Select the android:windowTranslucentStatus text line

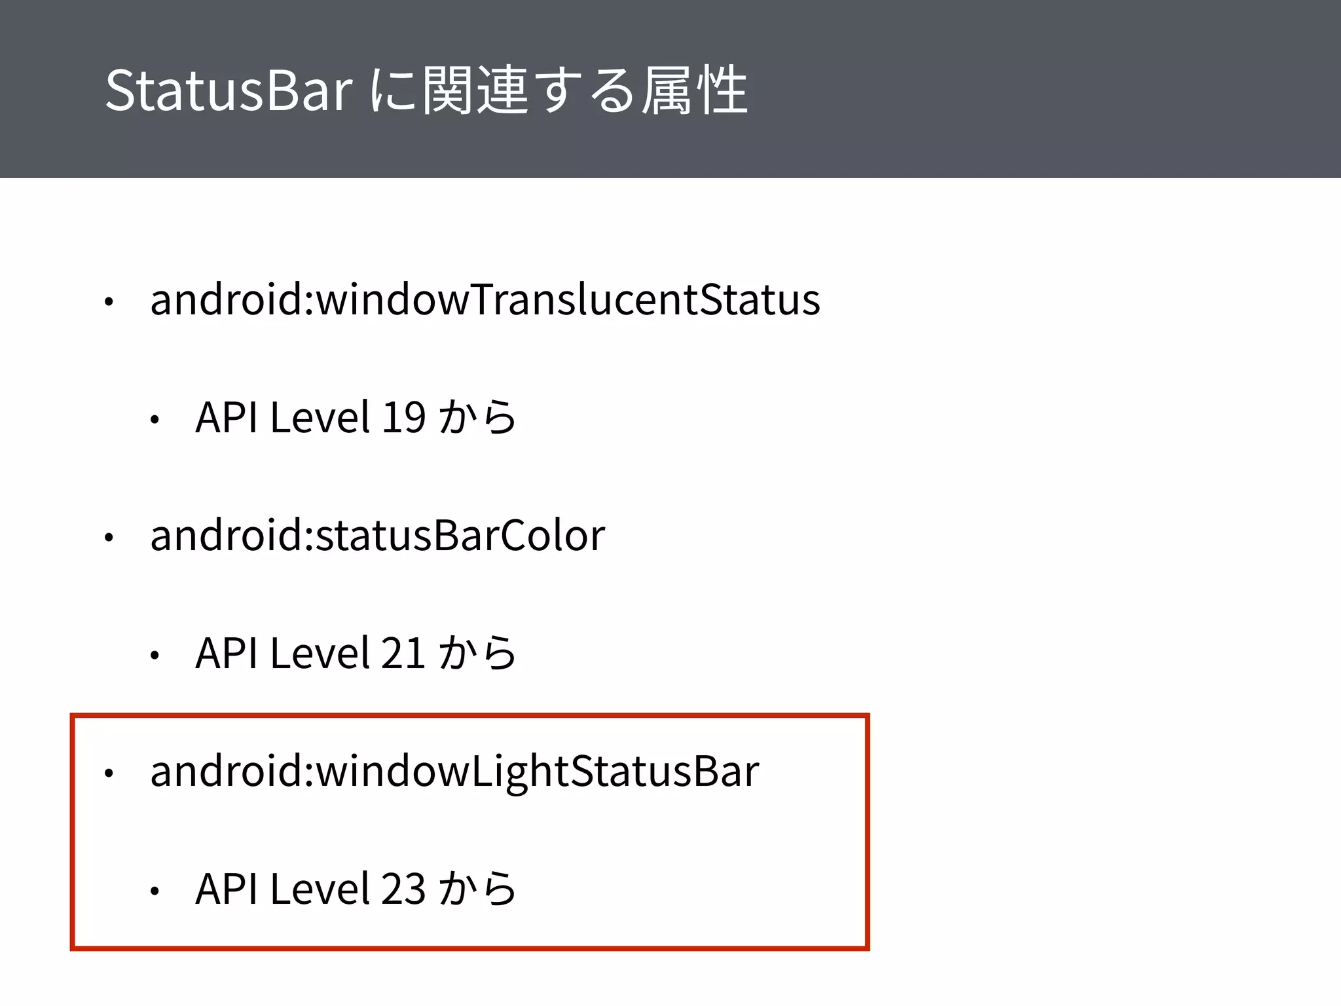click(485, 299)
